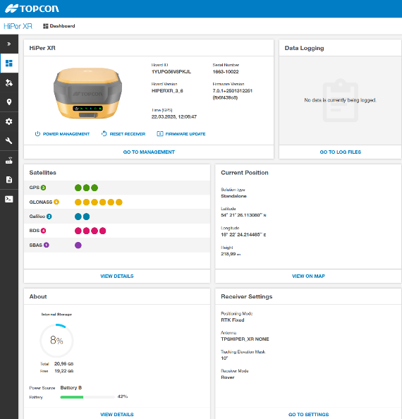Click the latitude coordinate value
This screenshot has width=402, height=419.
coord(243,215)
